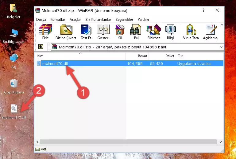Sort by Tür column header
Screen dimensions: 236x159
[199, 56]
